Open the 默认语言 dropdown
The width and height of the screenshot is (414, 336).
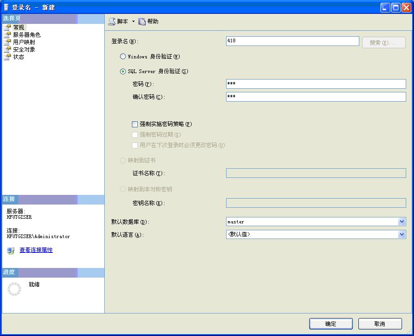coord(402,234)
